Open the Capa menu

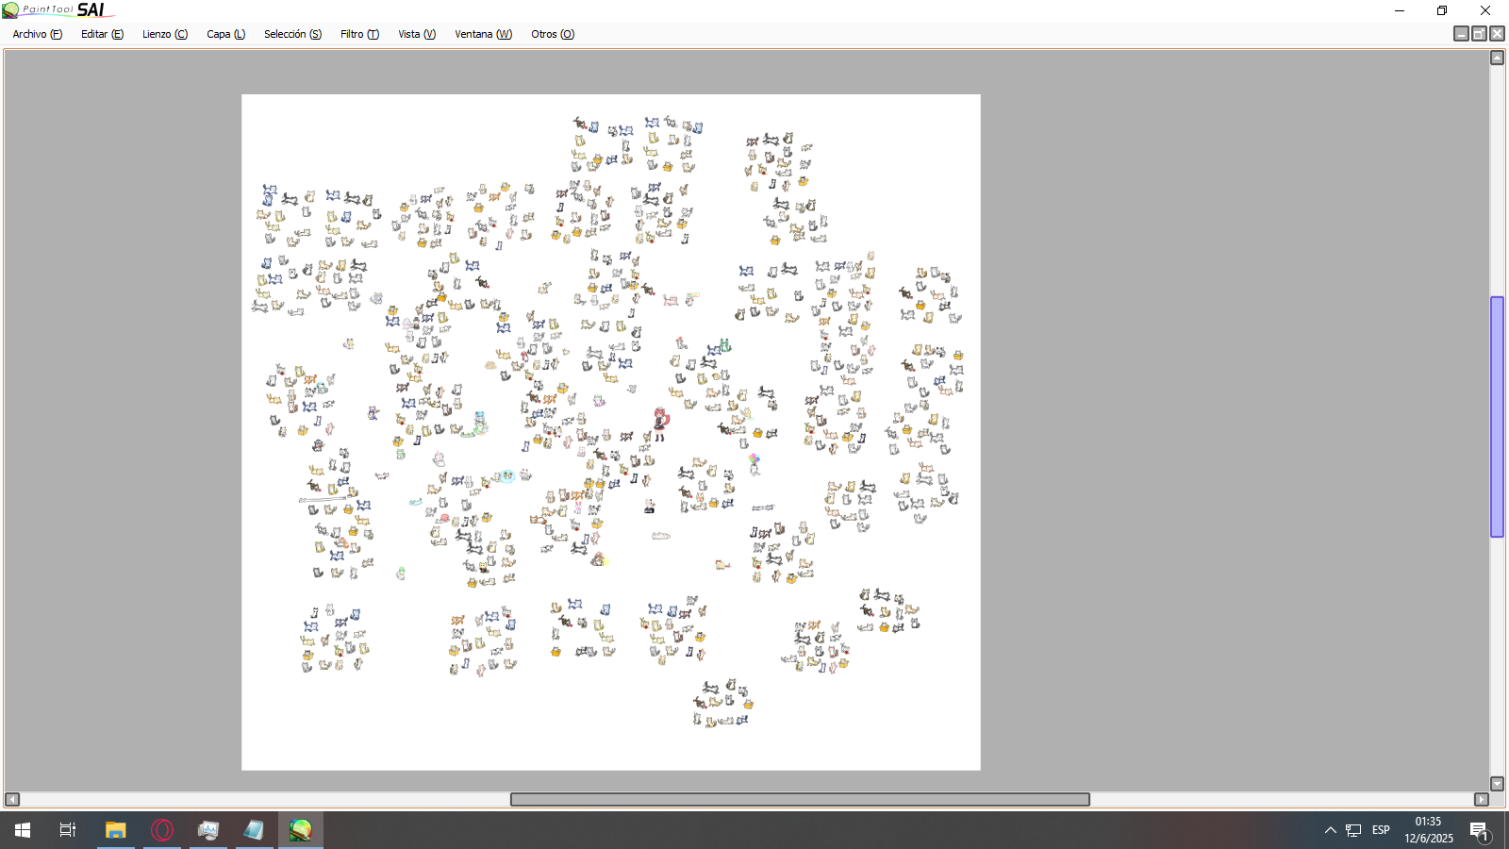[x=226, y=34]
